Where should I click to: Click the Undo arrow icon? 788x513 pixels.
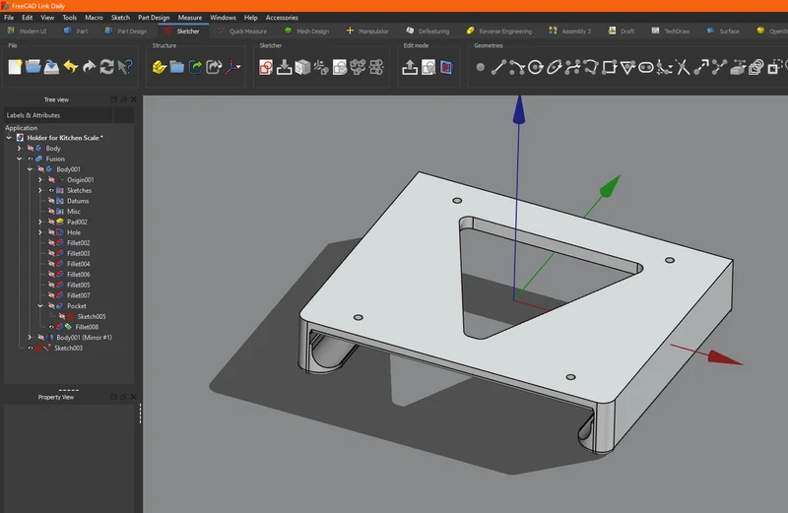tap(70, 67)
